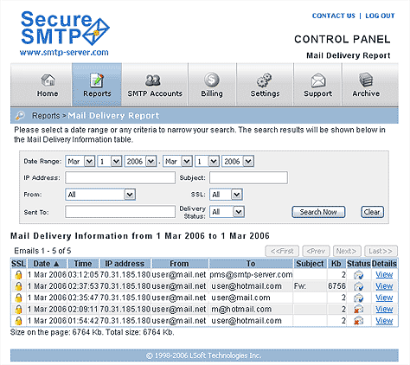Sort by the From column header
410x365 pixels.
(179, 264)
